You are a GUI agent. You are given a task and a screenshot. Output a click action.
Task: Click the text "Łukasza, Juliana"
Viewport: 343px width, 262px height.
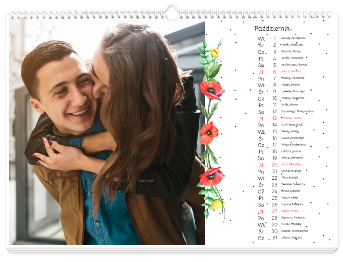point(291,151)
